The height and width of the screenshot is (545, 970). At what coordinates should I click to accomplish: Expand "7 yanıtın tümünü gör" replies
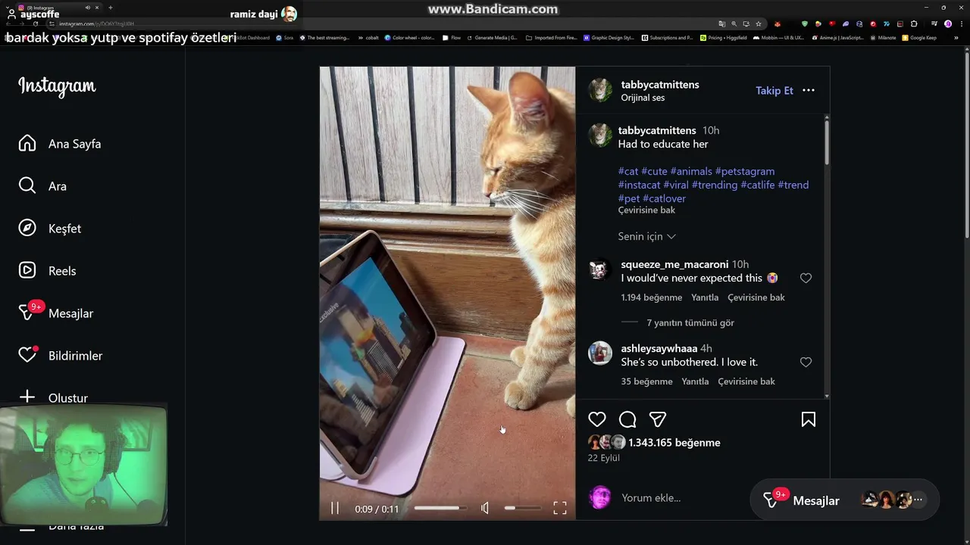click(690, 322)
